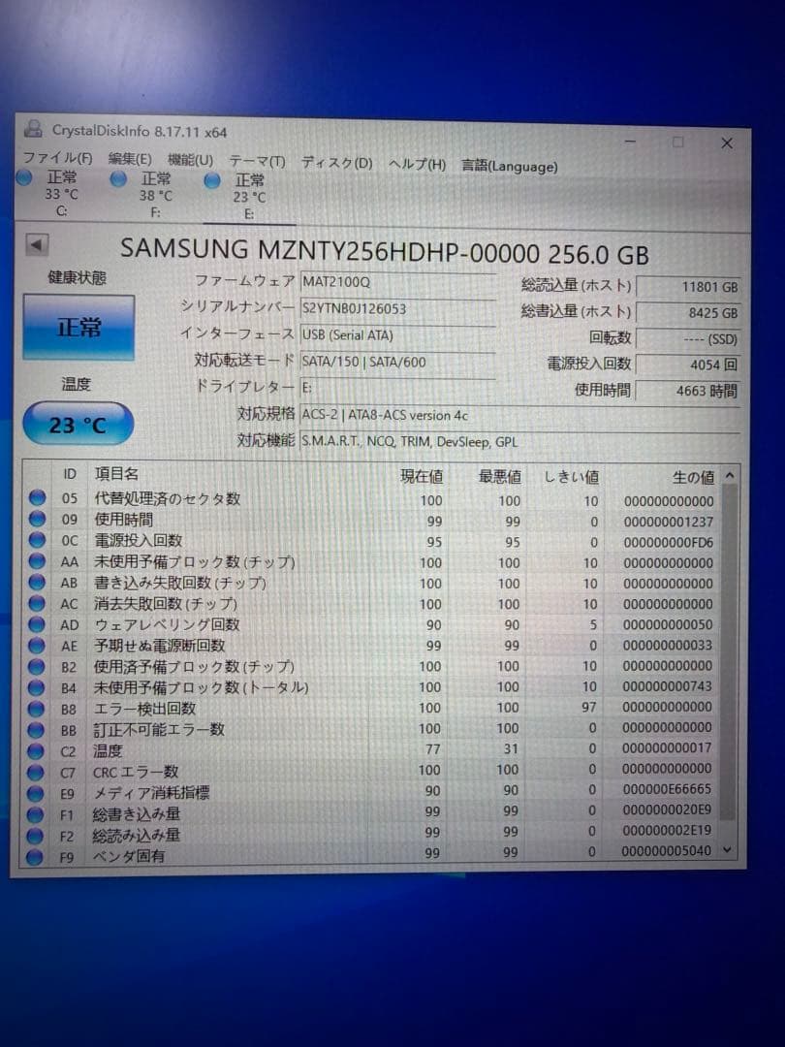Select the CRC エラー数 row name

(136, 772)
